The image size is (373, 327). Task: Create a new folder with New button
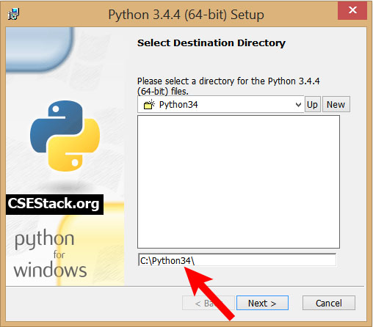coord(336,105)
